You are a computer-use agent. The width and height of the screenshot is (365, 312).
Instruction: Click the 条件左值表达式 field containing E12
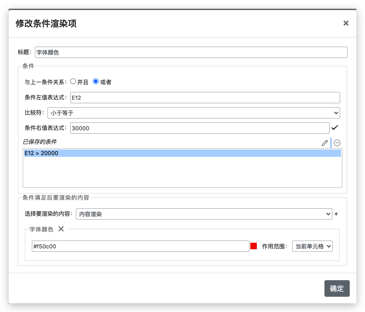205,98
